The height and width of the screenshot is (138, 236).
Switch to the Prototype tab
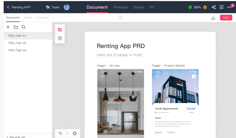(121, 7)
